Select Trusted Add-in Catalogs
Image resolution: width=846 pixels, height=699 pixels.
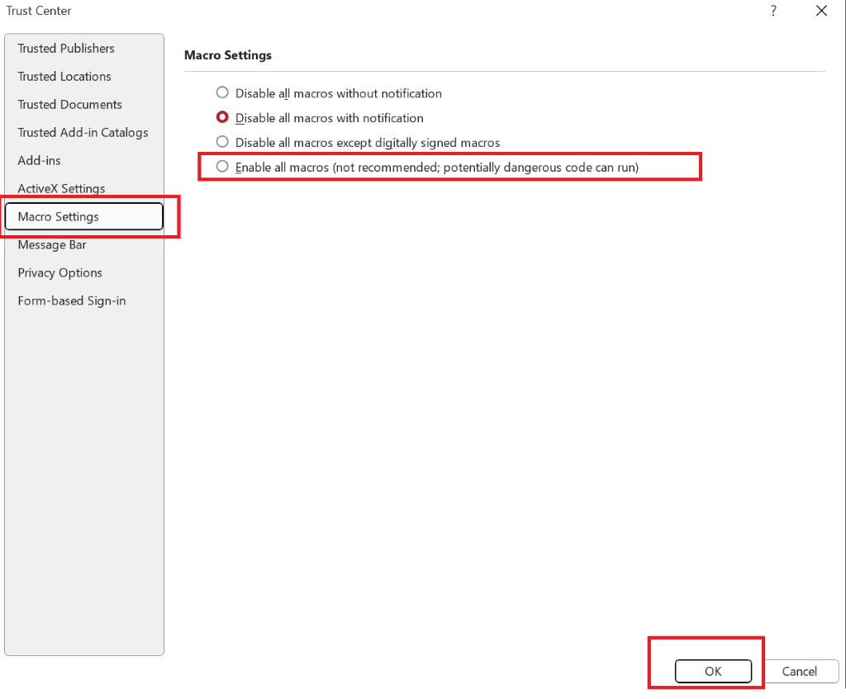[x=83, y=133]
